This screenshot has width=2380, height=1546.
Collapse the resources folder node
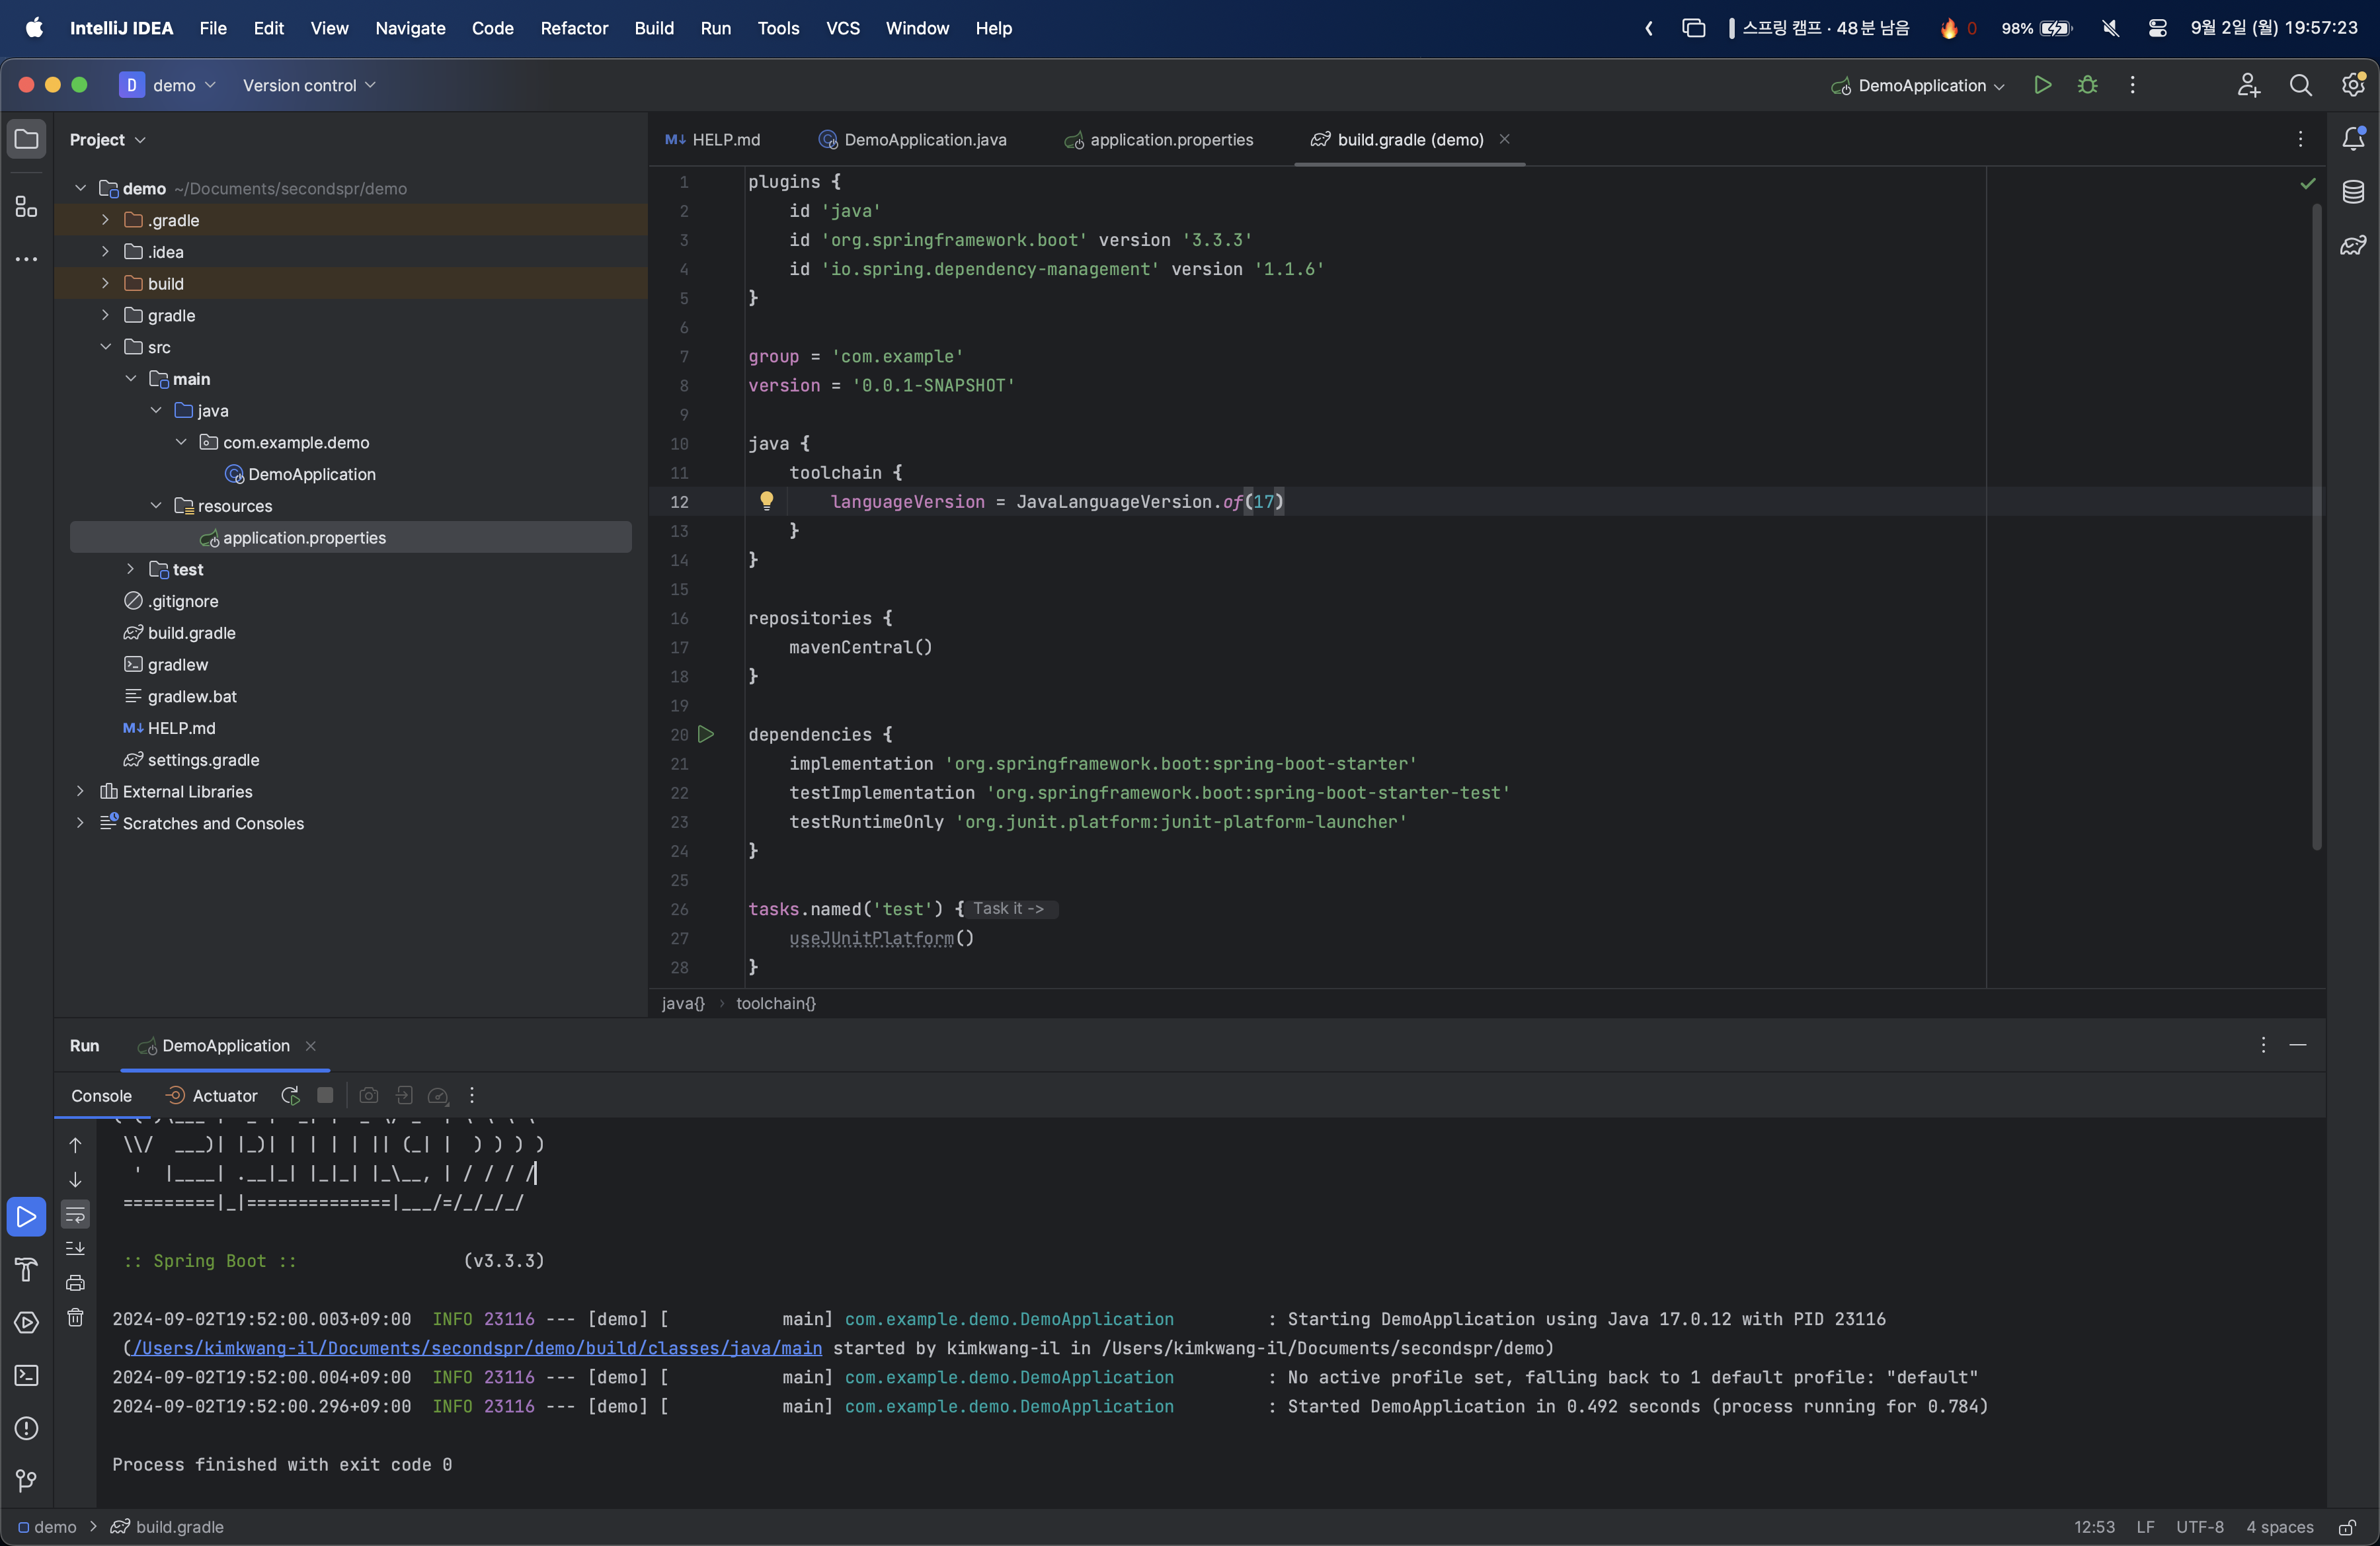click(x=156, y=506)
